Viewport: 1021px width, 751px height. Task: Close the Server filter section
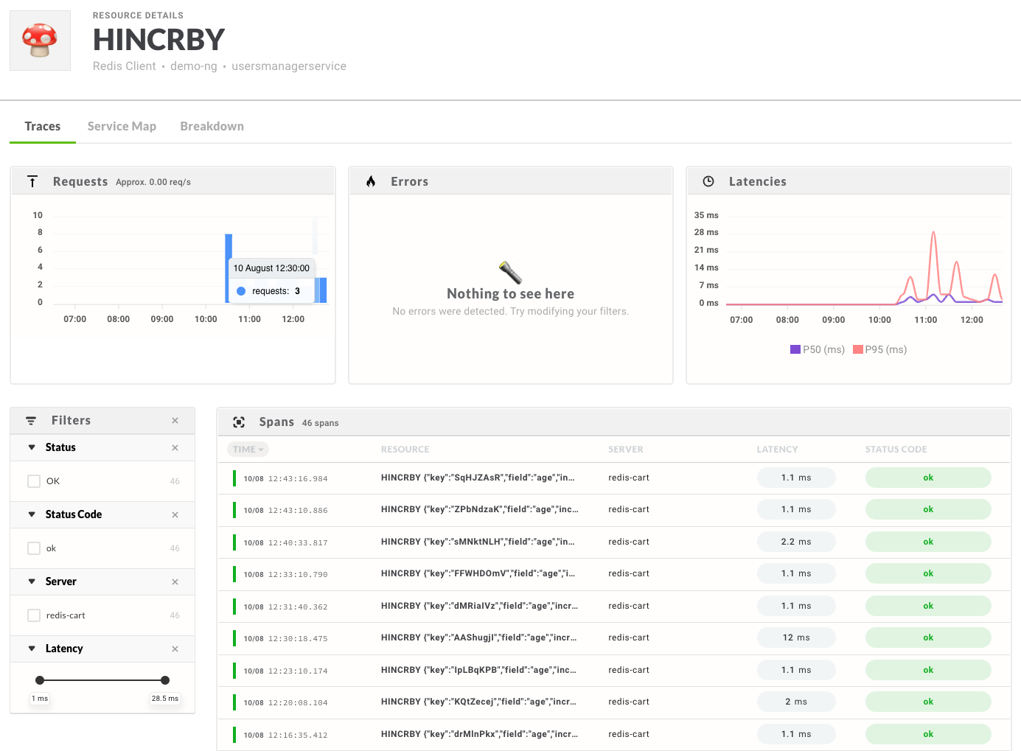point(175,581)
